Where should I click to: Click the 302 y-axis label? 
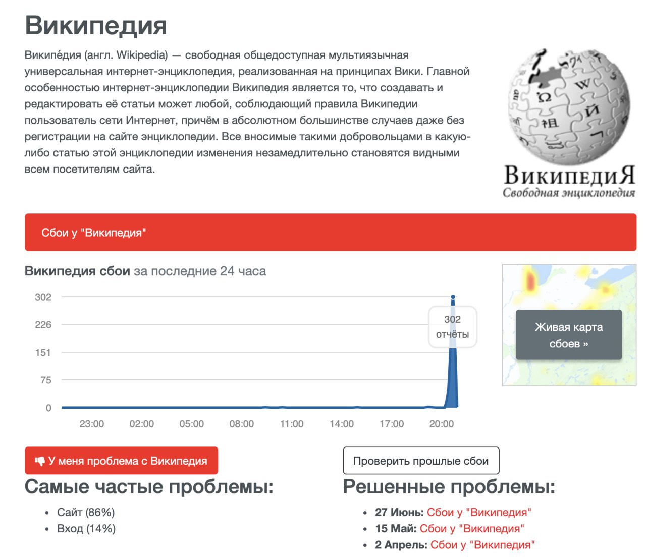coord(43,297)
